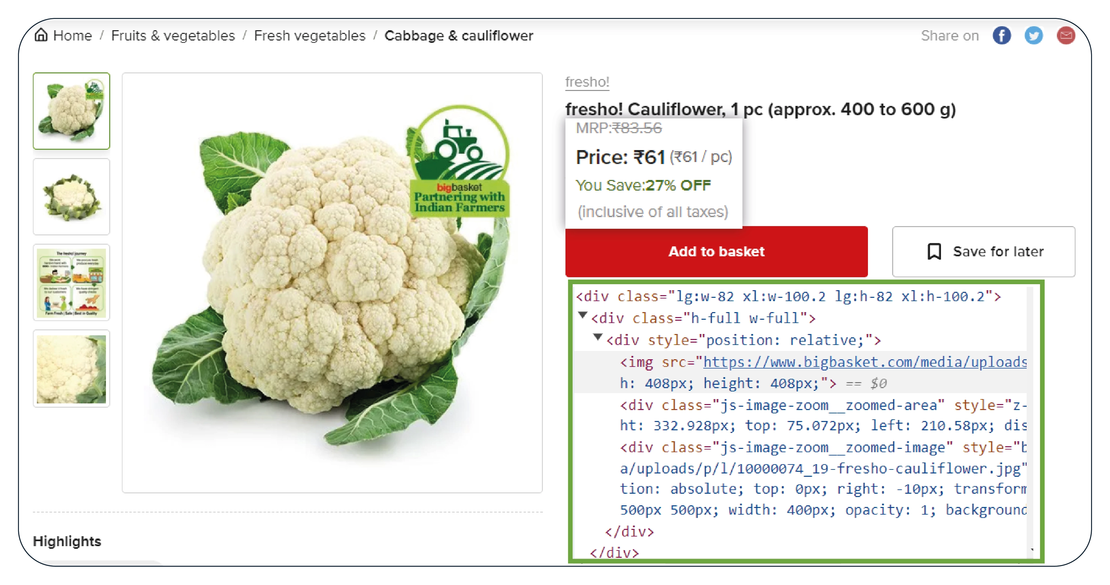Select close-up cauliflower fourth thumbnail
The width and height of the screenshot is (1110, 585).
pyautogui.click(x=71, y=369)
